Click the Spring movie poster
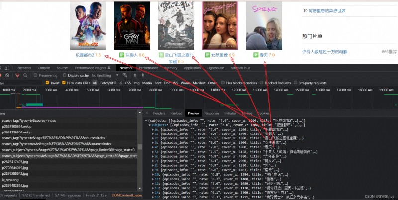 264,26
